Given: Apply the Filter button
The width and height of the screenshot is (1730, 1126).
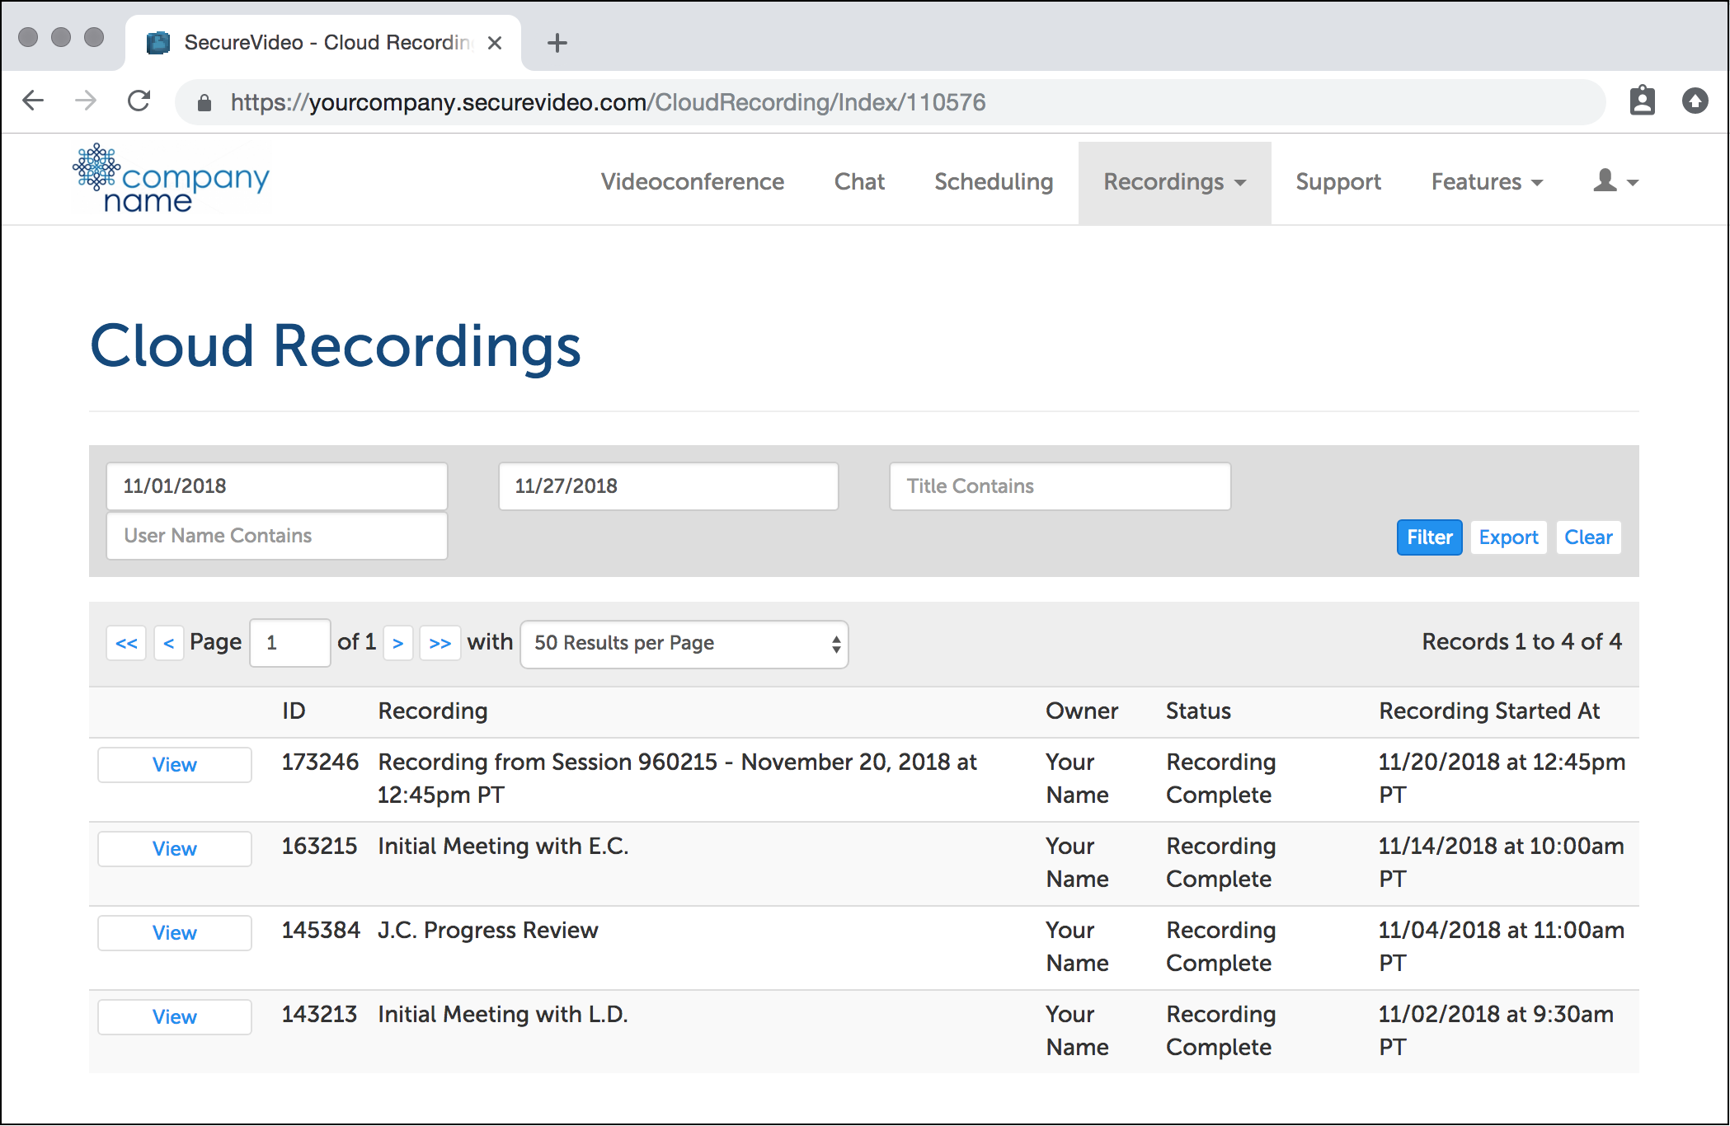Looking at the screenshot, I should tap(1429, 537).
